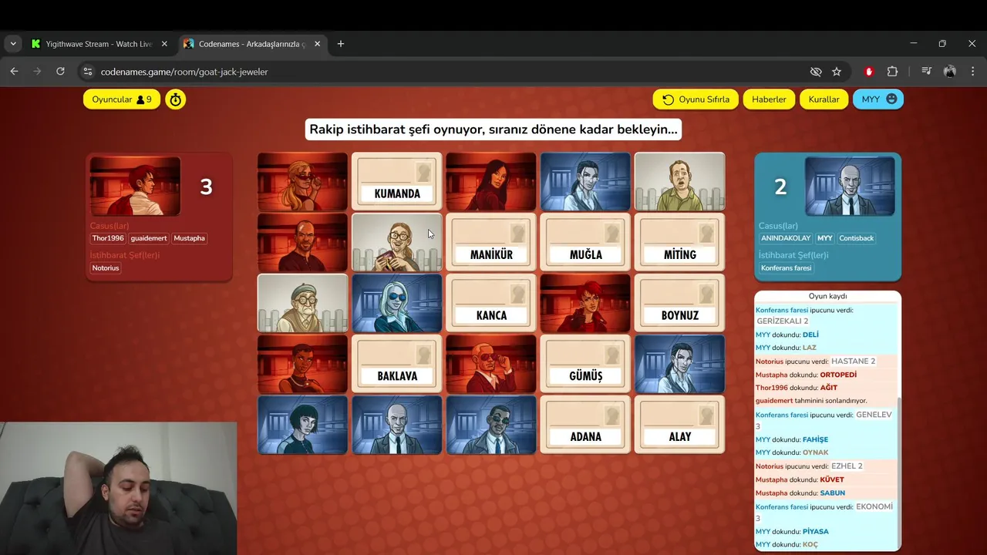The image size is (987, 555).
Task: Select the ADANA card
Action: point(585,425)
